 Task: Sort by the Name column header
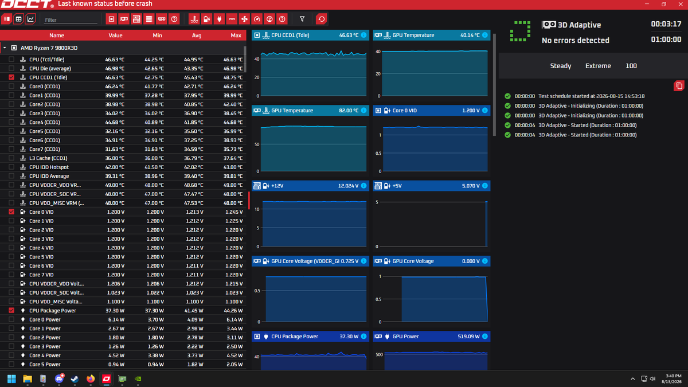point(57,36)
